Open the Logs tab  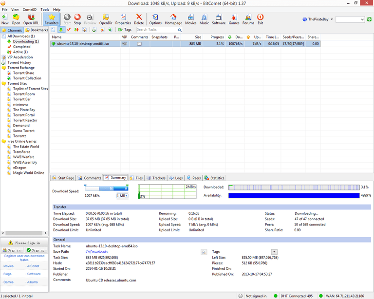pyautogui.click(x=176, y=178)
